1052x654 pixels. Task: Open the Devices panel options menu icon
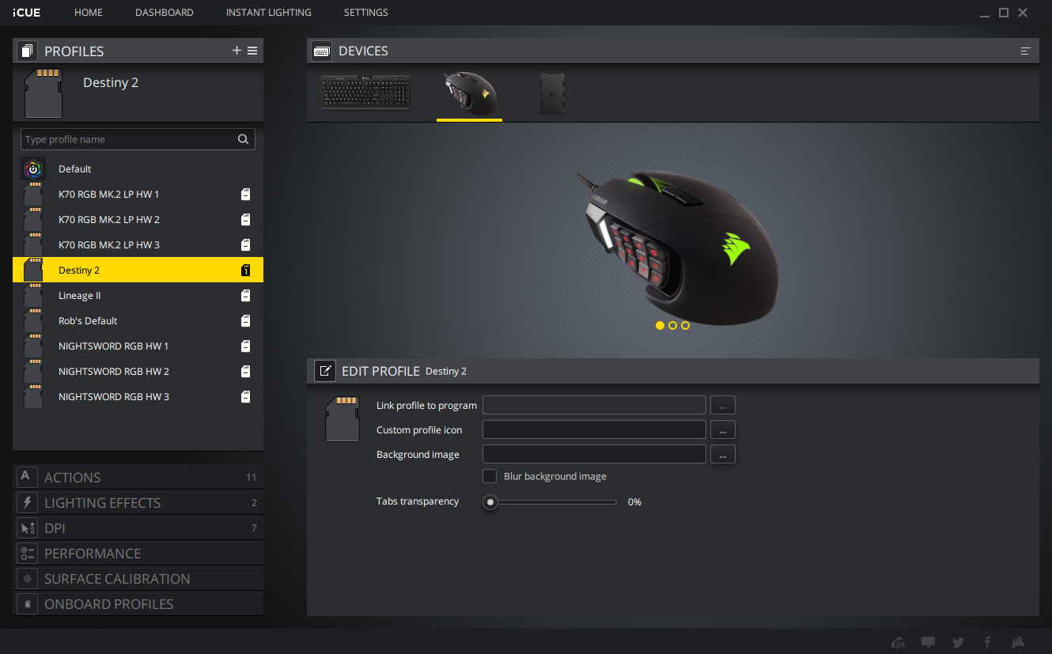point(1026,51)
